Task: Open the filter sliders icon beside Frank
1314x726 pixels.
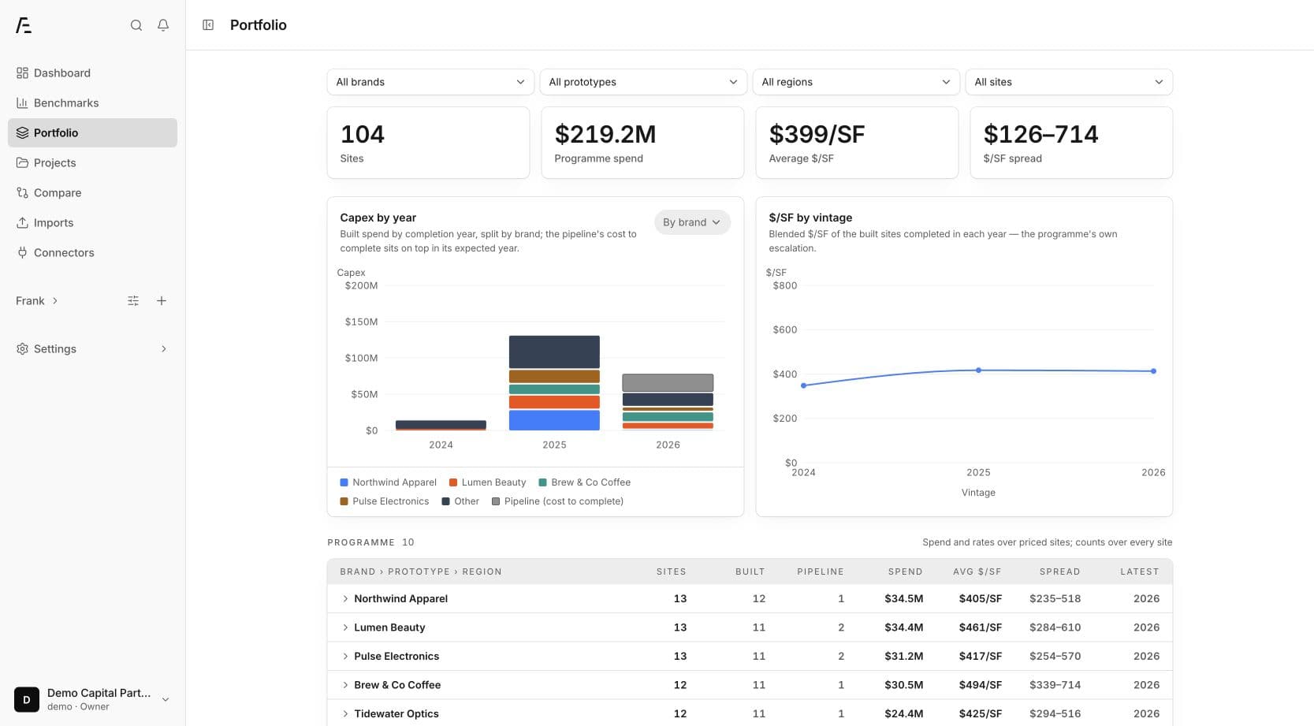Action: [x=133, y=301]
